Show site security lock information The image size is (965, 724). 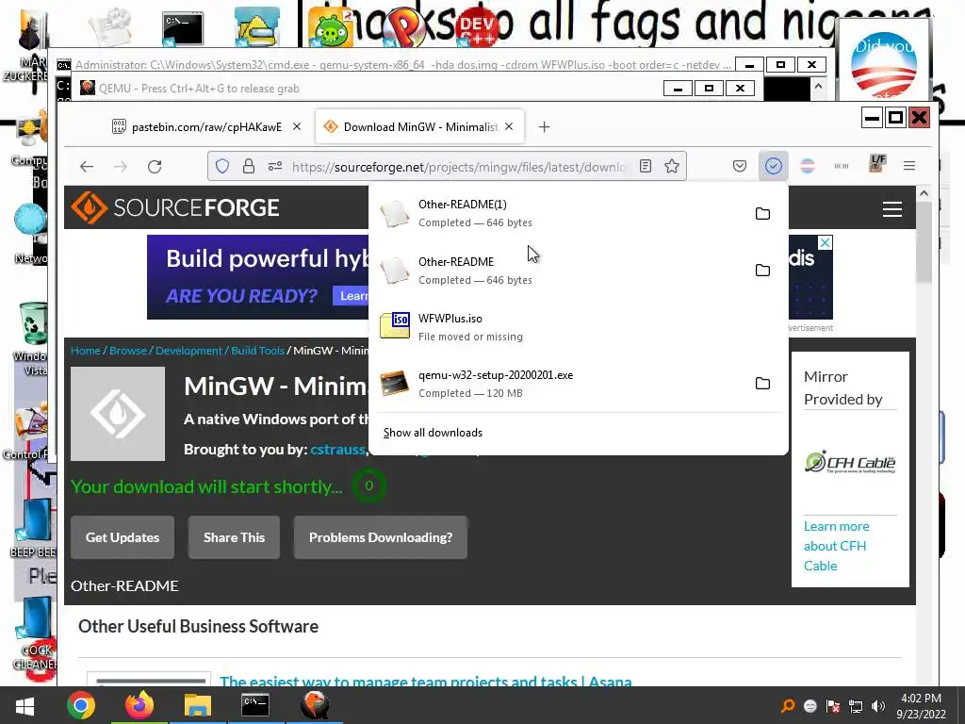249,166
